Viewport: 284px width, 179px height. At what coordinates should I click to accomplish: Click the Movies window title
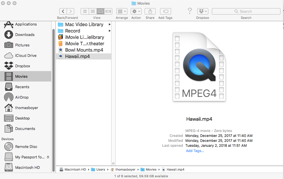[141, 3]
